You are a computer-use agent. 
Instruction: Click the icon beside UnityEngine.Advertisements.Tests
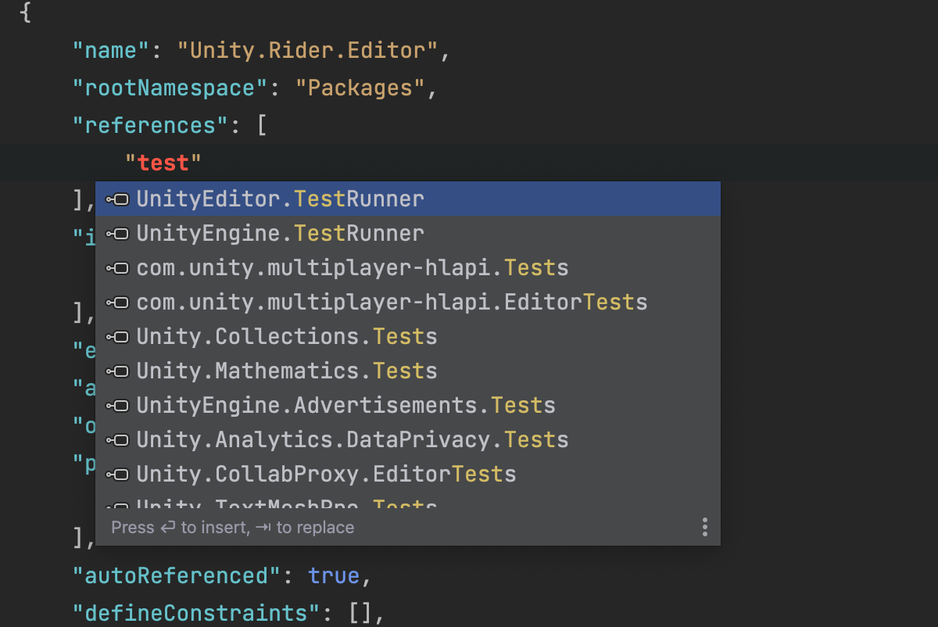click(x=117, y=406)
